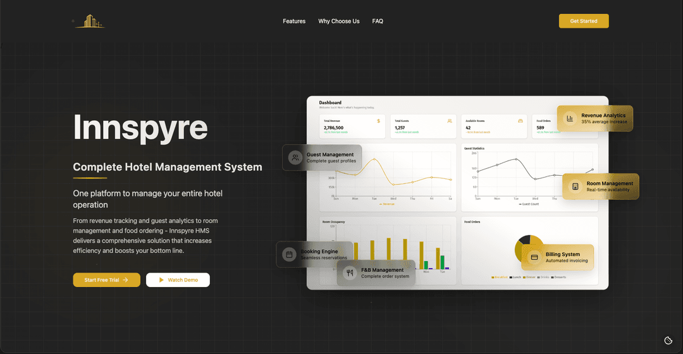Click the Guest Management people icon

(x=295, y=157)
